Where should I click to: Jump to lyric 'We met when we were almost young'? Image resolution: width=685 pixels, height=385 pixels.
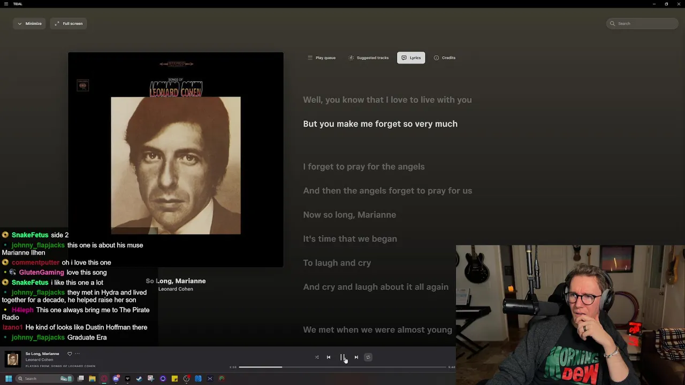point(378,329)
